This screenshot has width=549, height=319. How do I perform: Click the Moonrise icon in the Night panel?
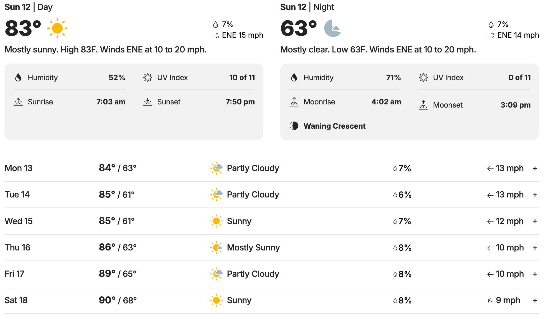[294, 102]
